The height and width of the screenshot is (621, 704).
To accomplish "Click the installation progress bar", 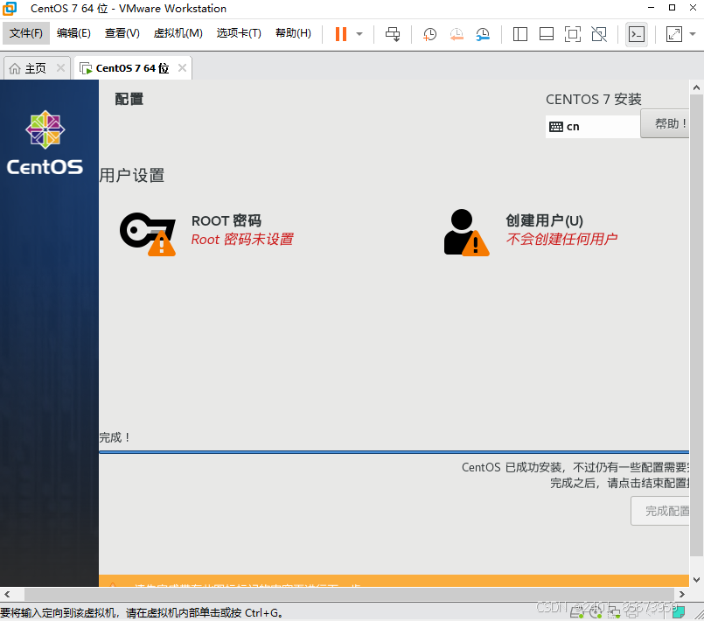I will click(x=394, y=452).
